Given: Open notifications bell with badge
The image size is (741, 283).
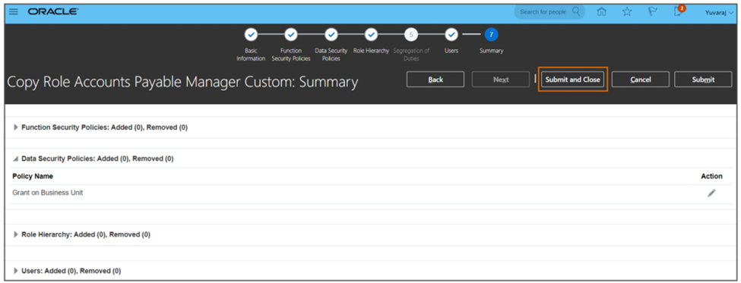Looking at the screenshot, I should [x=679, y=11].
